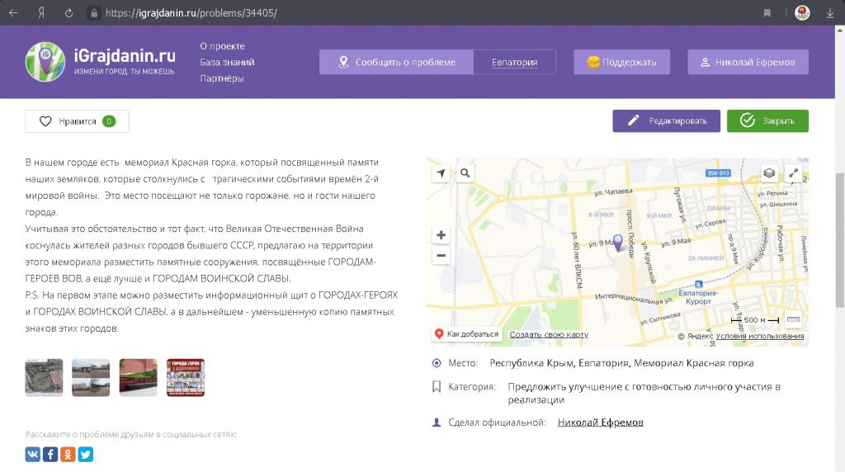Locate my position on the map
This screenshot has height=472, width=845.
pos(441,173)
